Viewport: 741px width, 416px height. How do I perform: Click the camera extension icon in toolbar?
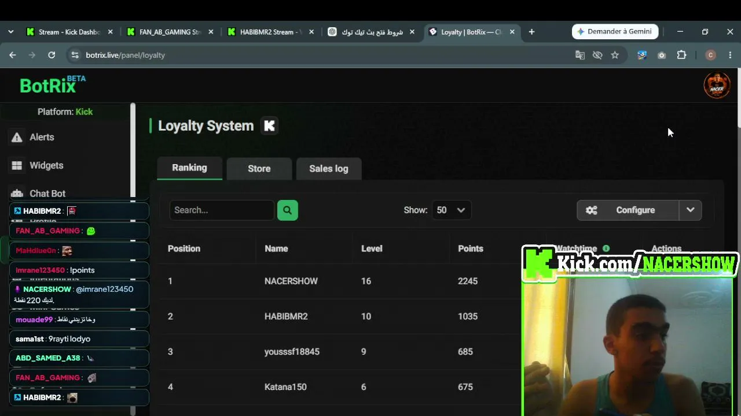coord(662,55)
